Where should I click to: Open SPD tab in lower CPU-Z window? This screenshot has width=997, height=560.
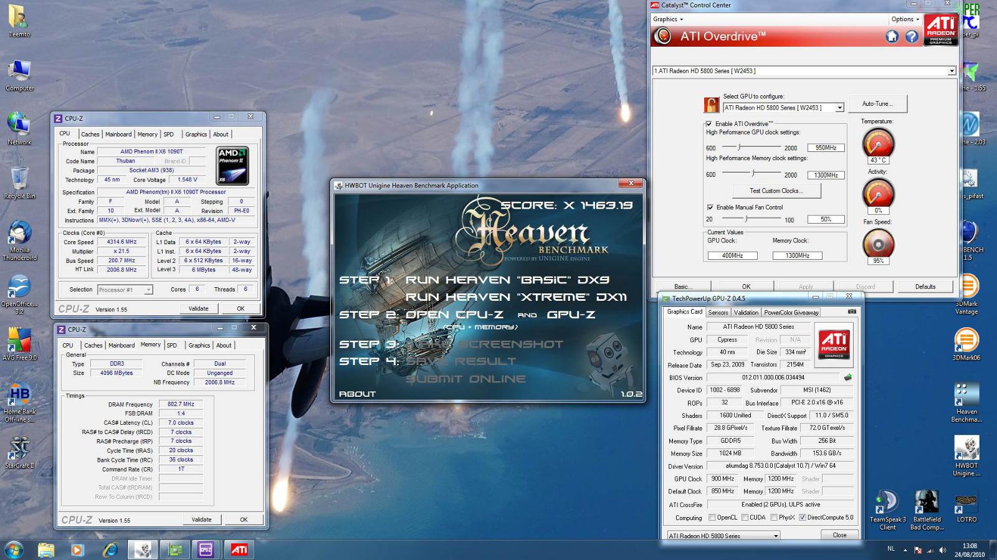(x=172, y=346)
